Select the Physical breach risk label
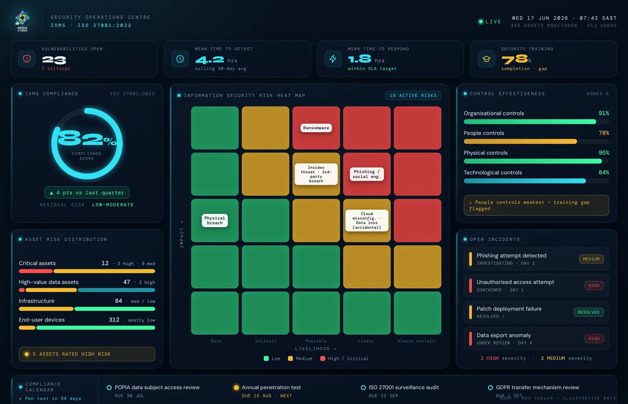This screenshot has width=628, height=404. (215, 220)
